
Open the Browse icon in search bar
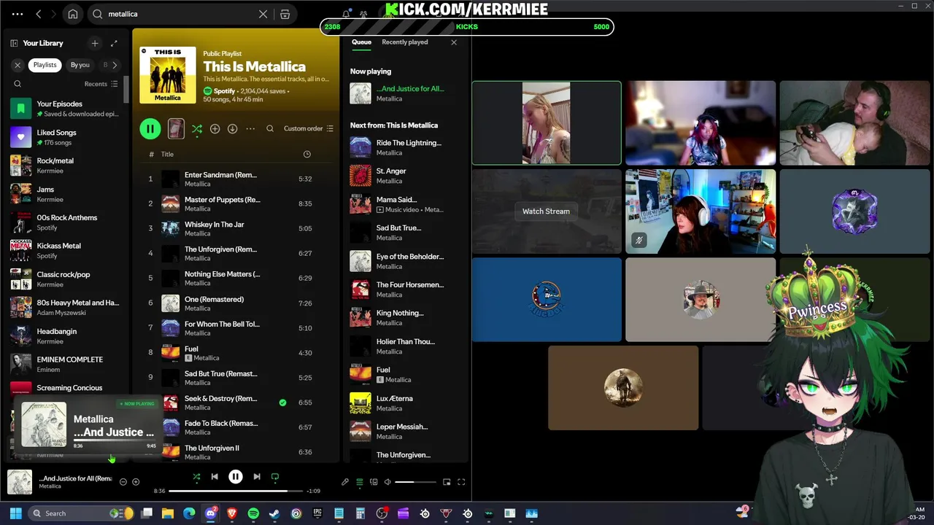[285, 14]
